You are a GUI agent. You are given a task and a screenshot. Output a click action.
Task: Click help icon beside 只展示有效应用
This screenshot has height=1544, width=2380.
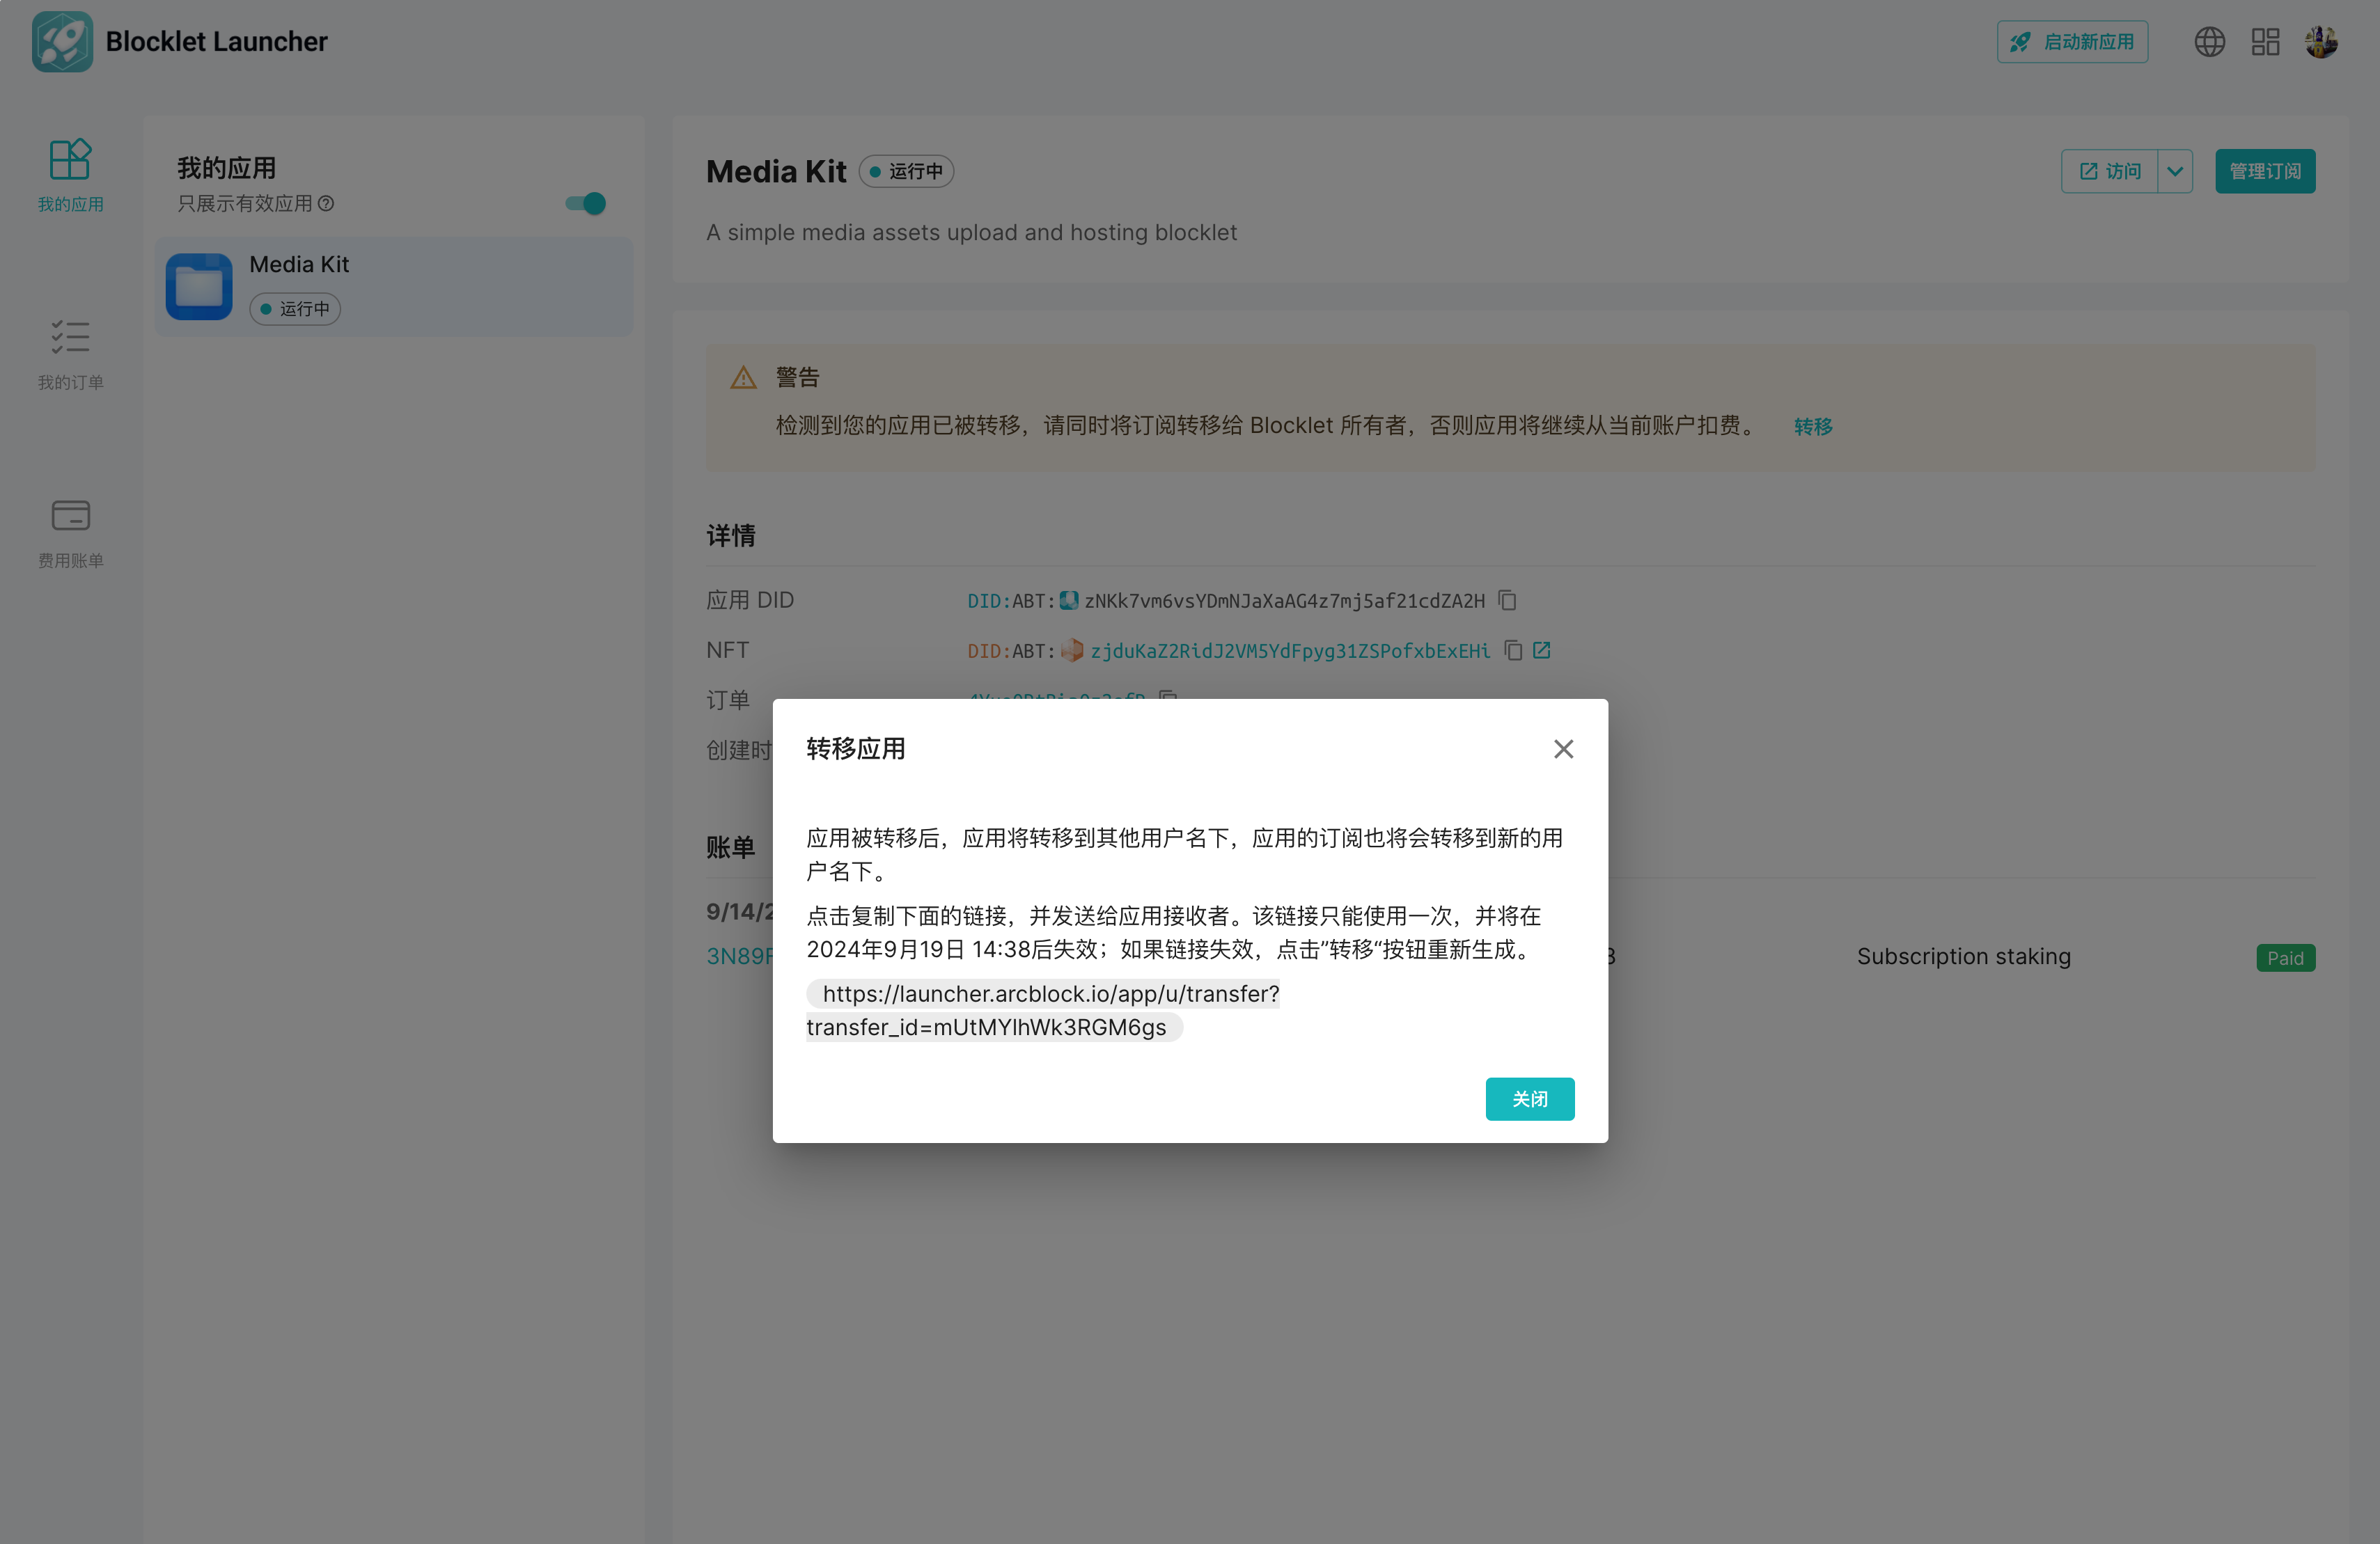tap(326, 203)
